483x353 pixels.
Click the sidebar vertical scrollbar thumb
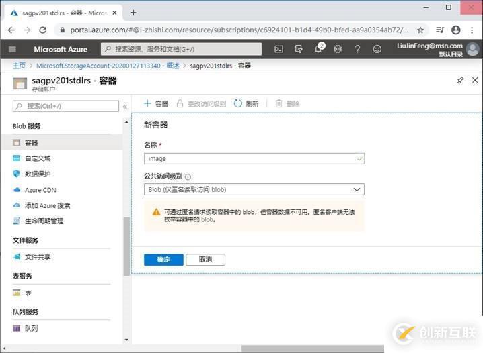pos(126,246)
